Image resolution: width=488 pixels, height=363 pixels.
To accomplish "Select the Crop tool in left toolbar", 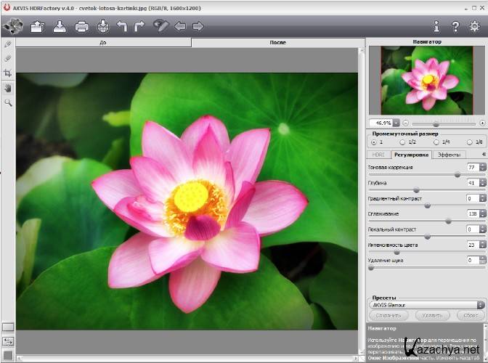I will point(8,73).
